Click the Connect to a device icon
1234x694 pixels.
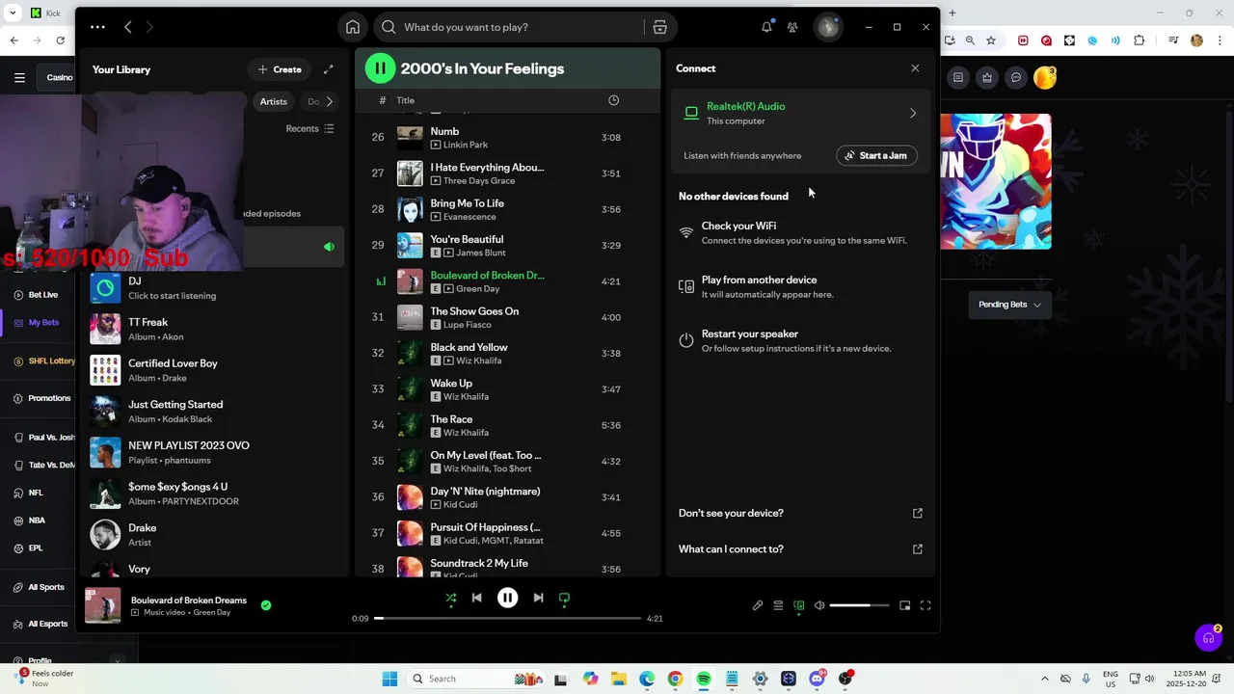point(799,605)
